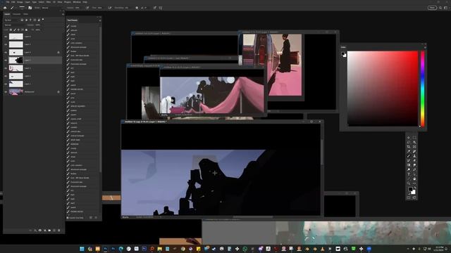451x253 pixels.
Task: Click Swap foreground and background colors arrow
Action: [415, 188]
